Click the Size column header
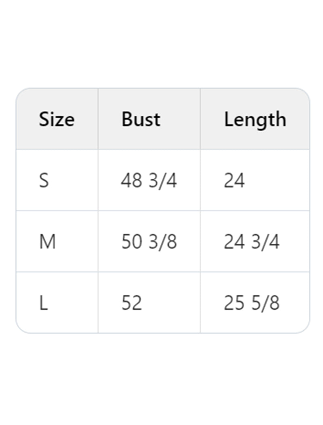 click(57, 119)
